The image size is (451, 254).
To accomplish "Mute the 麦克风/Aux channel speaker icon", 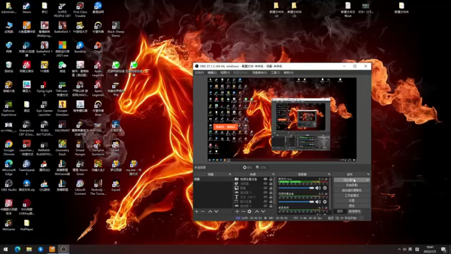I will (318, 188).
